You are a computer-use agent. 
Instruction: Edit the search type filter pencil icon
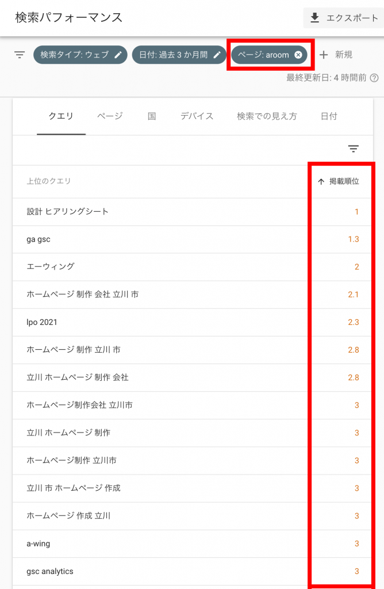118,55
